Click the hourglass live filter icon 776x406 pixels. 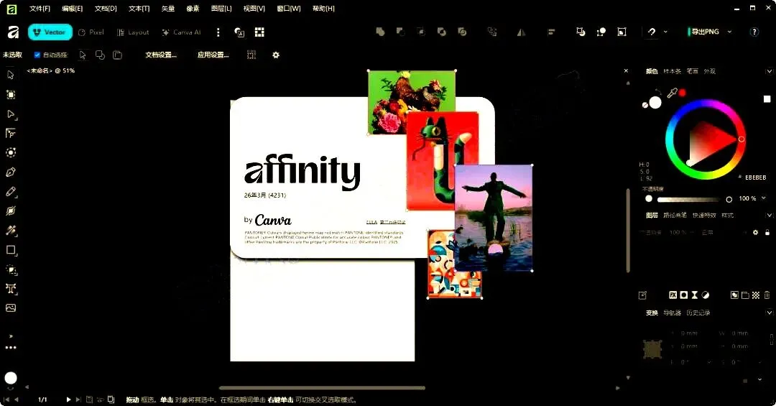pos(694,295)
